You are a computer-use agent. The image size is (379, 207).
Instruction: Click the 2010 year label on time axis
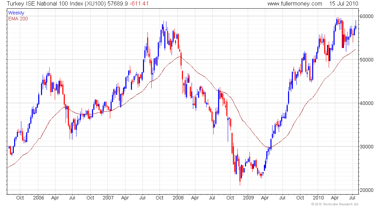[318, 198]
